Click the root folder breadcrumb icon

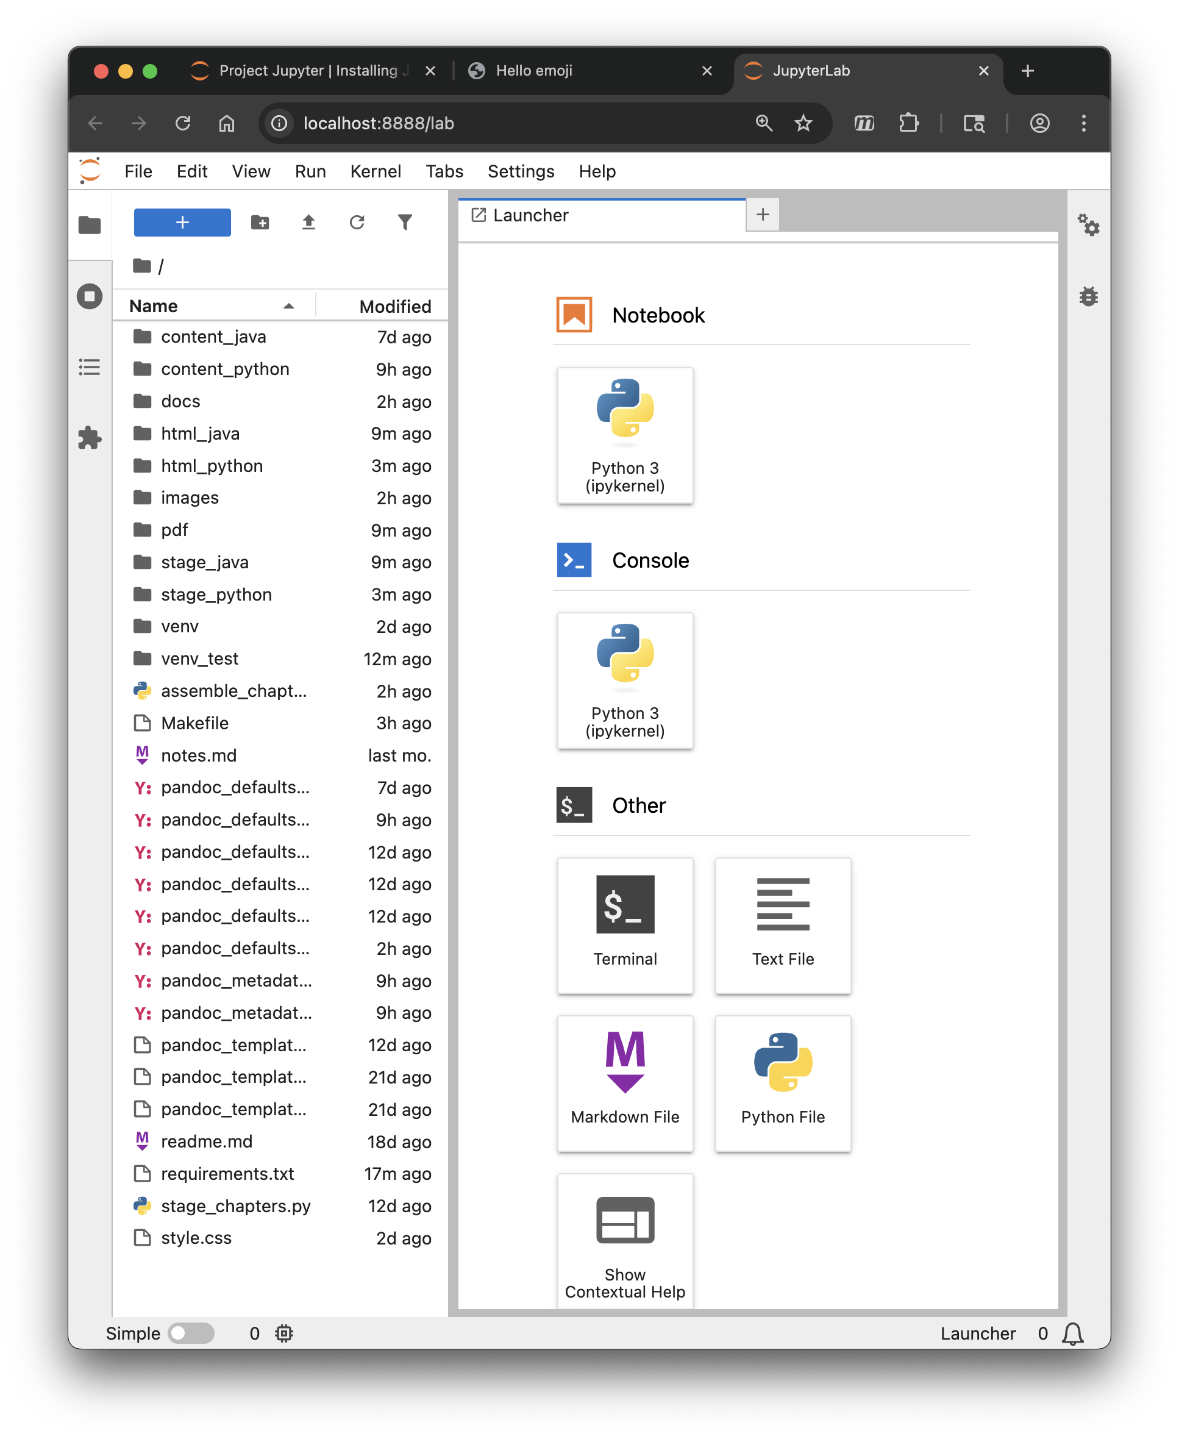[141, 266]
